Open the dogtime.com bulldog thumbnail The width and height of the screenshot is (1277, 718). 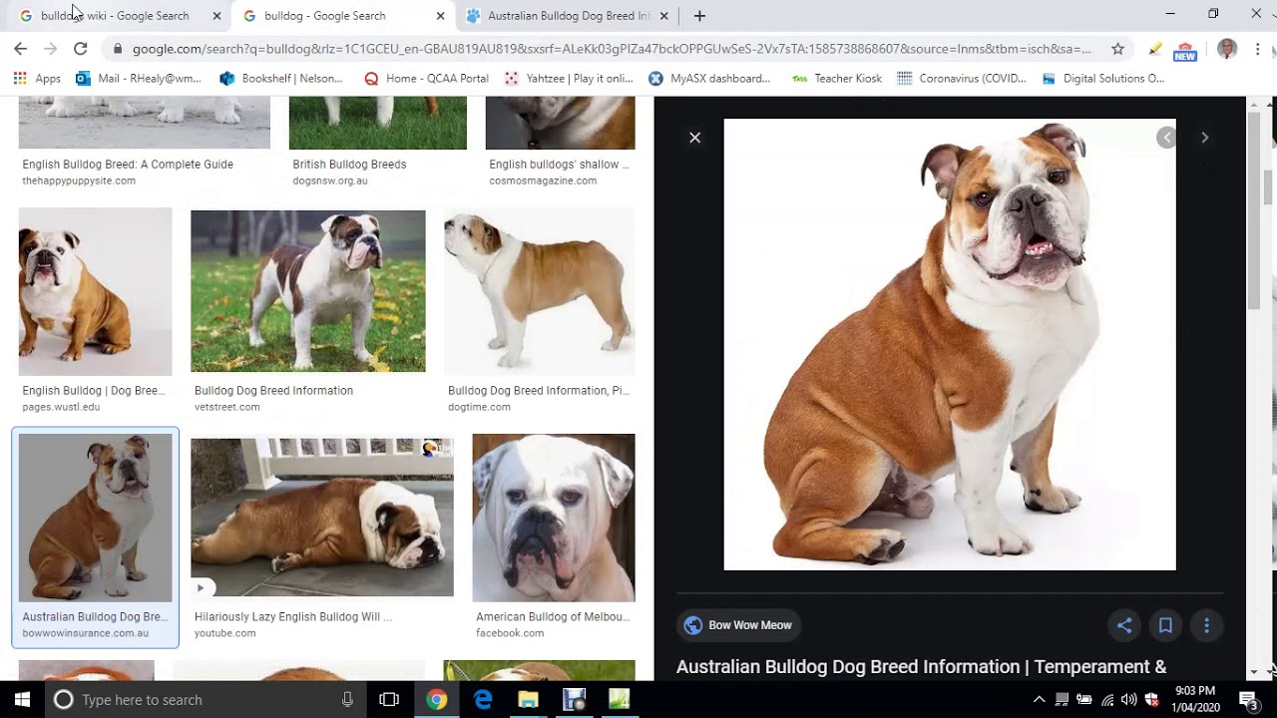(x=539, y=291)
